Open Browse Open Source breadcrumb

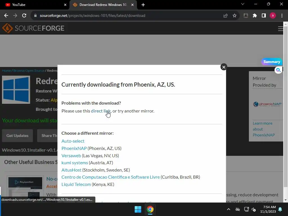(29, 71)
